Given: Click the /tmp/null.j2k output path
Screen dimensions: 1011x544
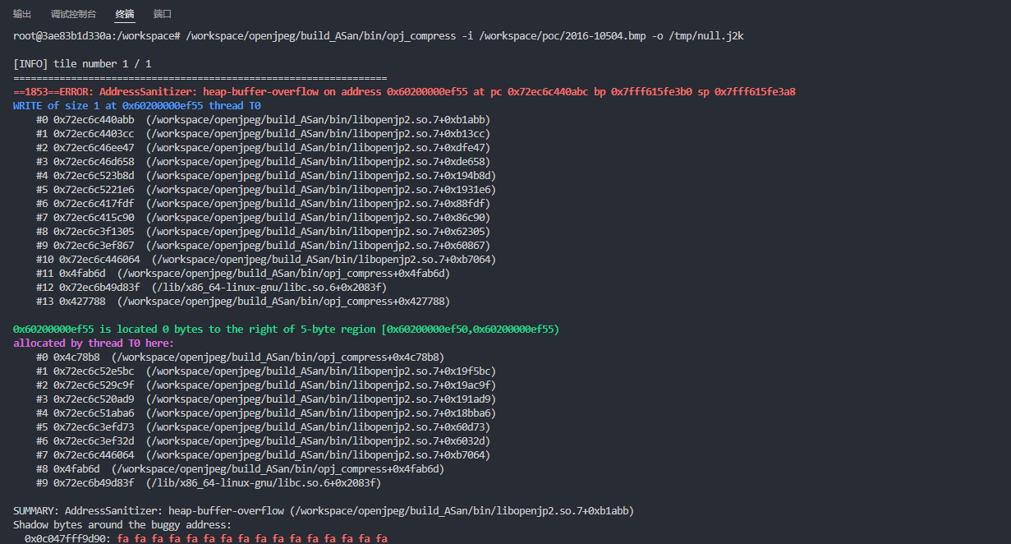Looking at the screenshot, I should (x=708, y=36).
